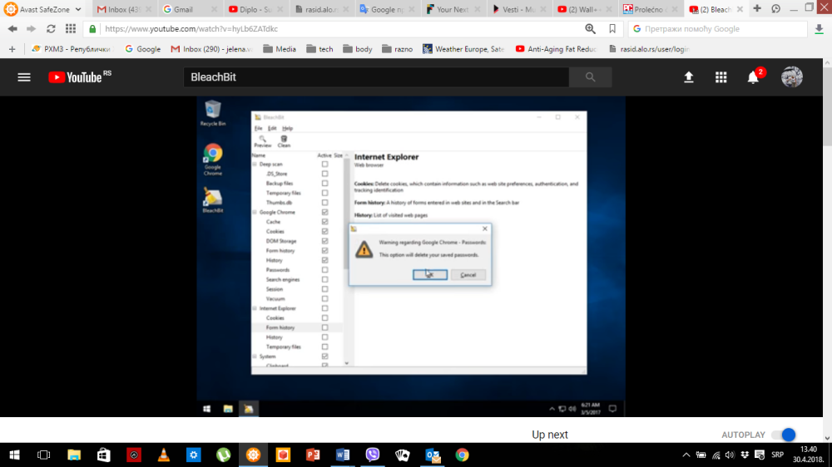Click the YouTube upload video icon

pyautogui.click(x=689, y=77)
